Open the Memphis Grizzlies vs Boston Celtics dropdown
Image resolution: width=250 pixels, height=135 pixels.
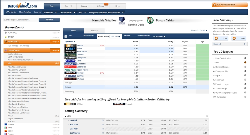click(x=106, y=12)
